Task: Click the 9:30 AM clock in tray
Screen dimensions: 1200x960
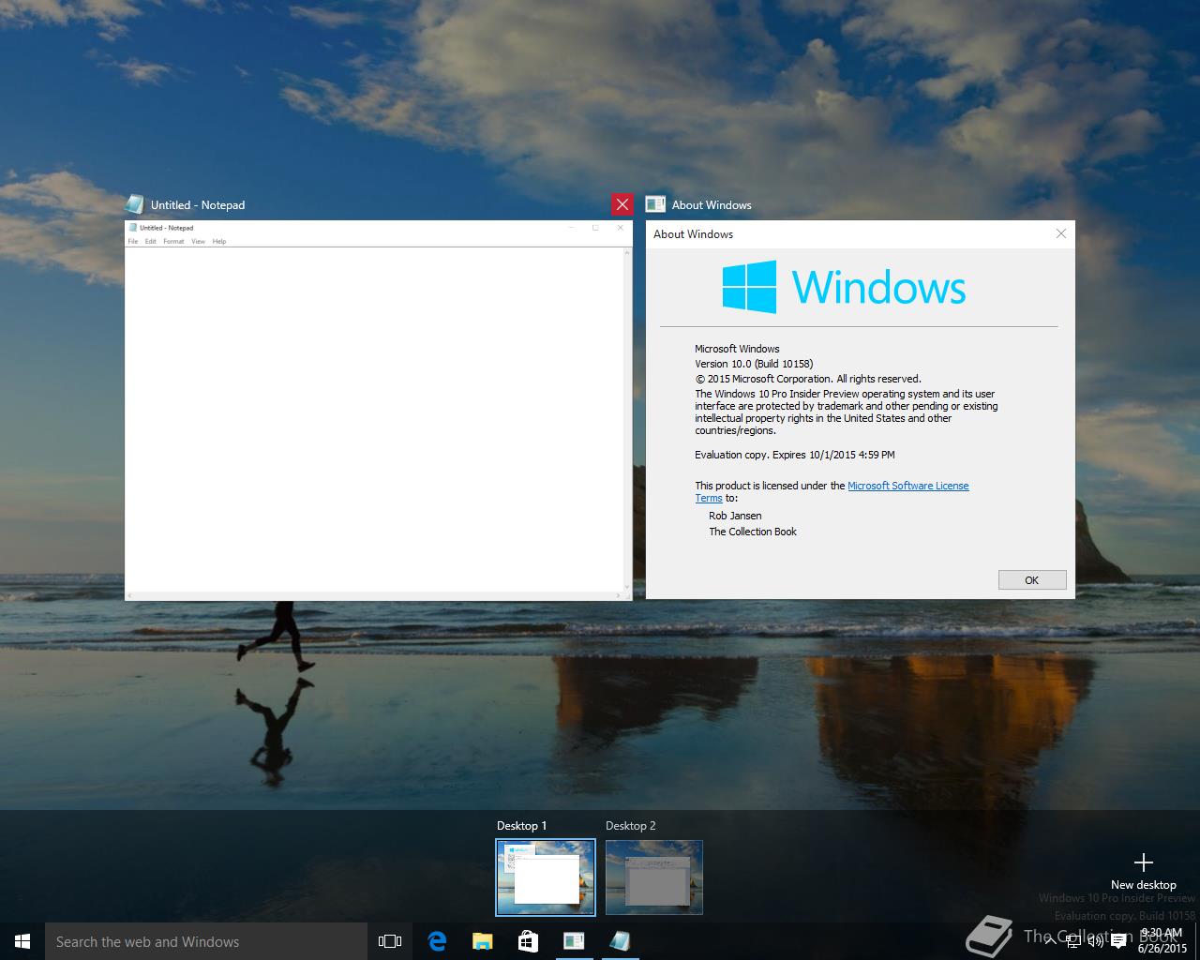Action: (1161, 934)
